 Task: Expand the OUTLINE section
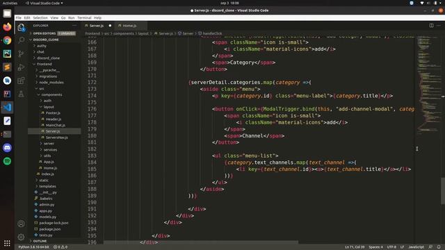(x=40, y=241)
